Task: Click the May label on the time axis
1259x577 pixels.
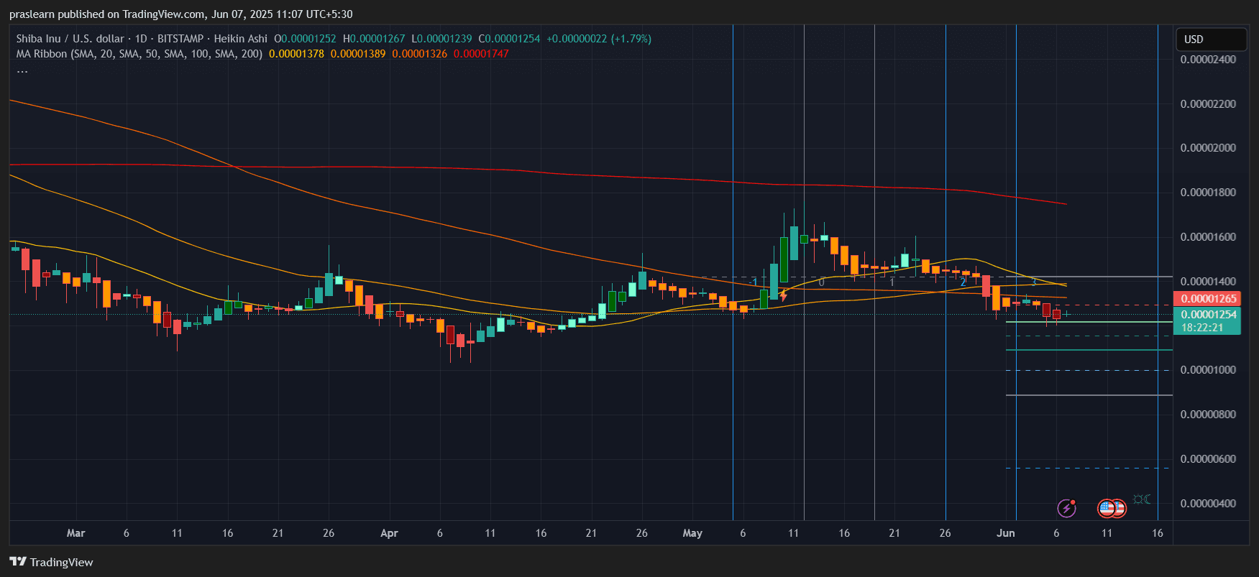Action: (x=692, y=533)
